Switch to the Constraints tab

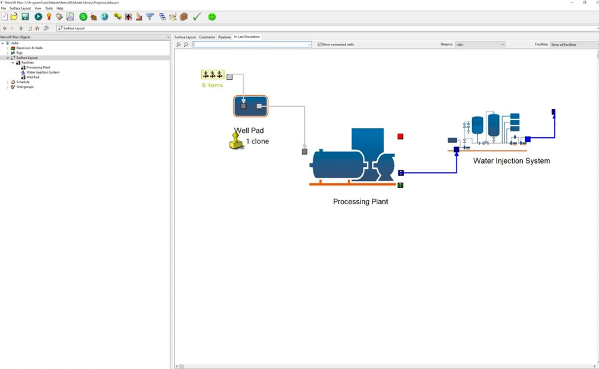[207, 37]
